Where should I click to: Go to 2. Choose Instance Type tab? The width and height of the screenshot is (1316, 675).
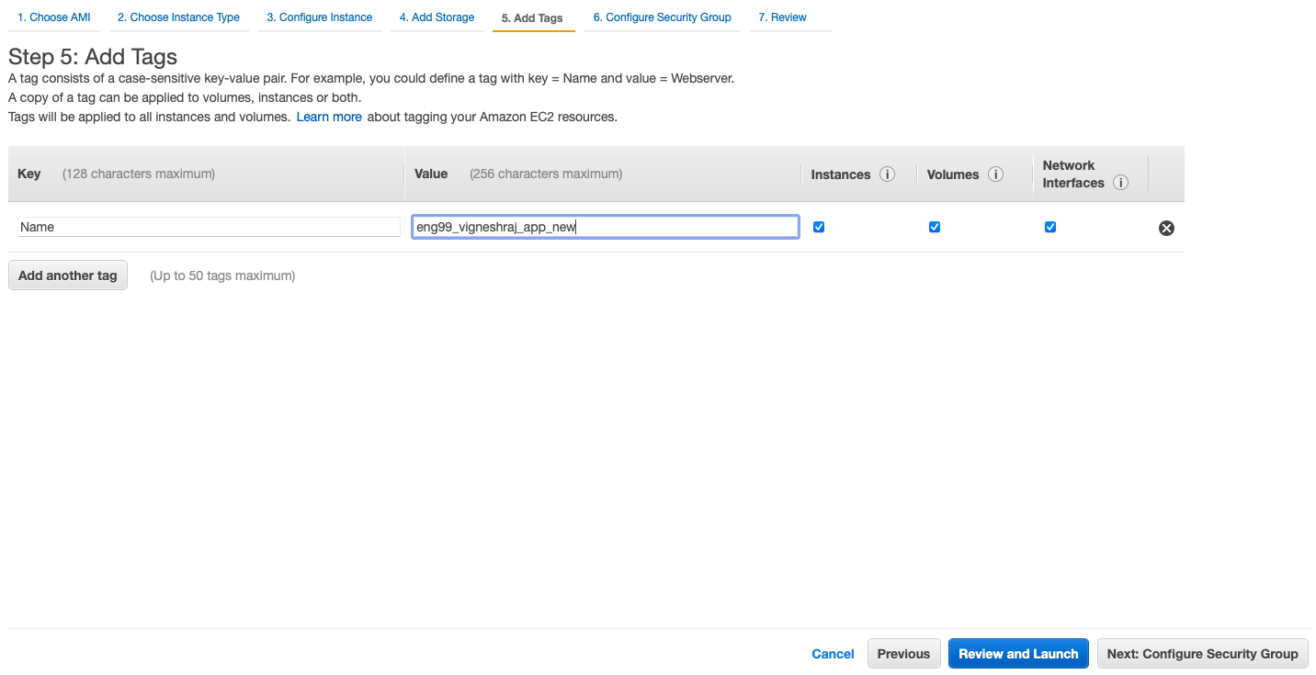pos(178,17)
